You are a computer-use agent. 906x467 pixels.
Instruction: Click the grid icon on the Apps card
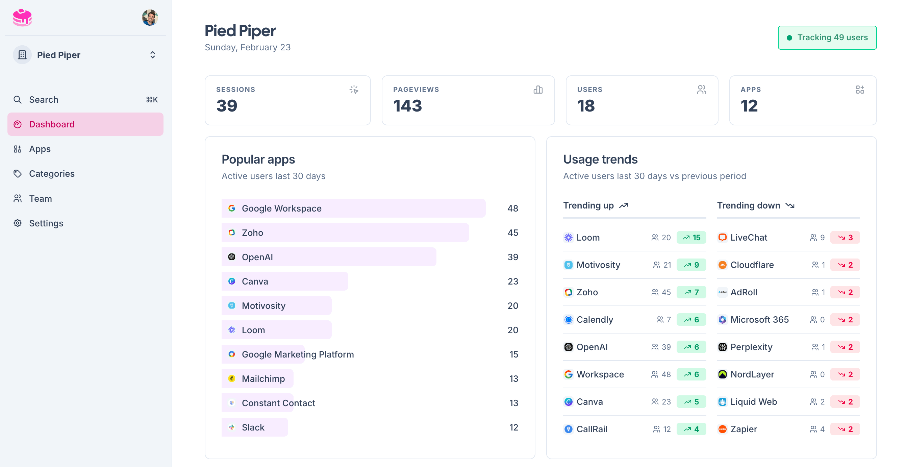pos(861,90)
